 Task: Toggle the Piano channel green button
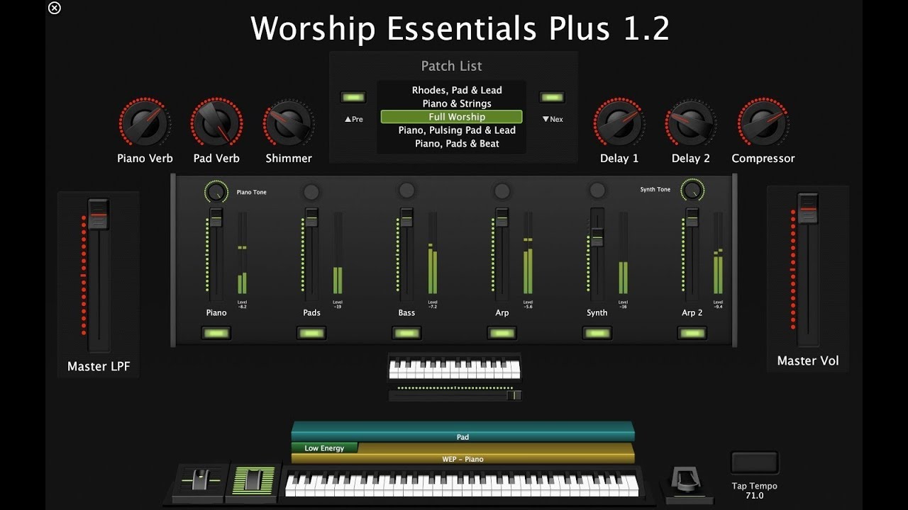click(x=216, y=333)
